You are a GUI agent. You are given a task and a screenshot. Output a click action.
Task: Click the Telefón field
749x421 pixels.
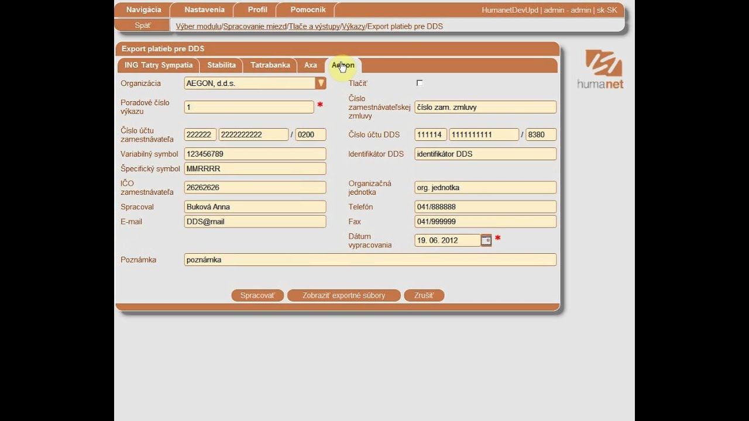coord(486,207)
